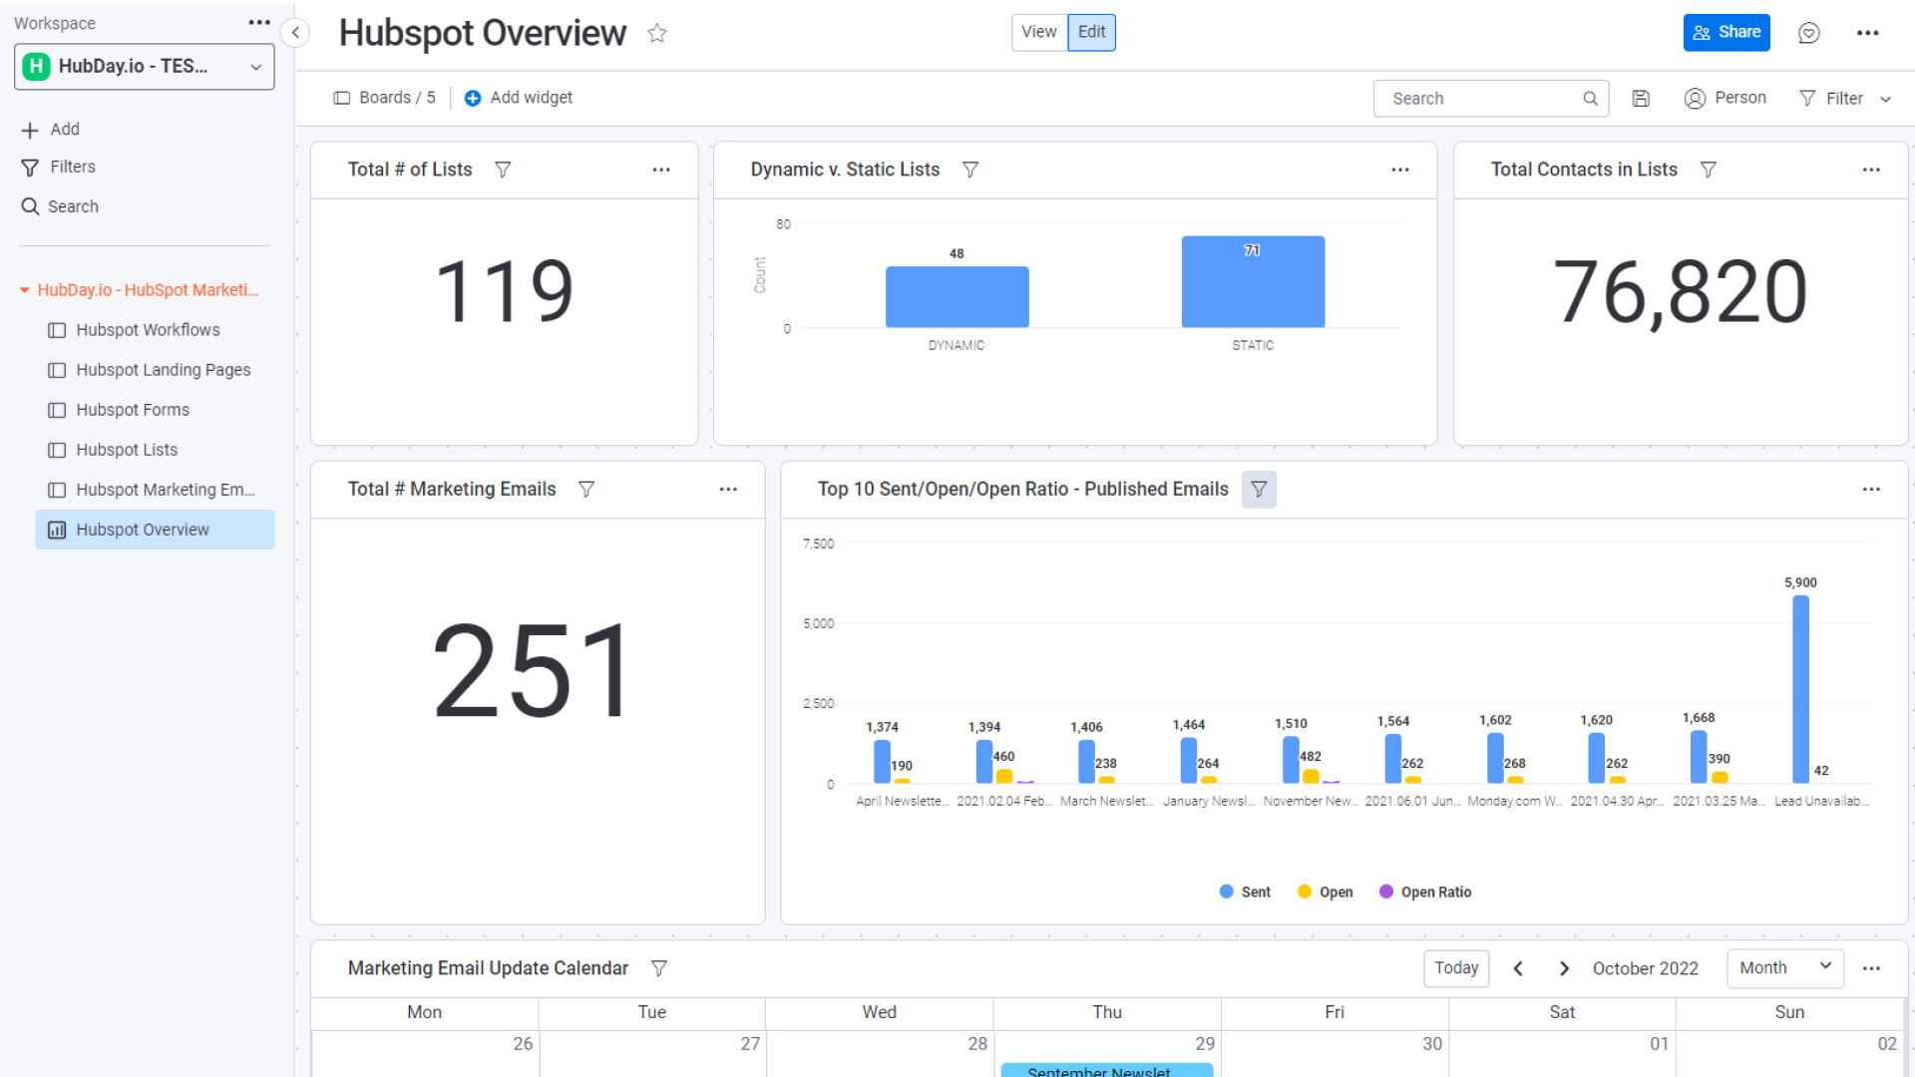
Task: Click the filter icon on Marketing Email Update Calendar
Action: [x=658, y=968]
